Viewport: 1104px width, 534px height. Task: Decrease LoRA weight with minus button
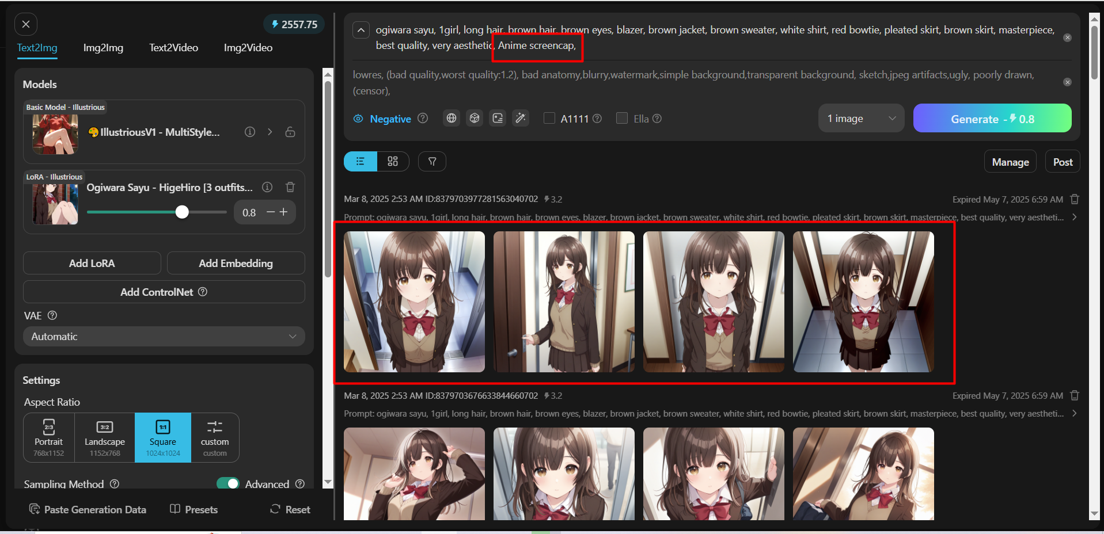point(270,212)
